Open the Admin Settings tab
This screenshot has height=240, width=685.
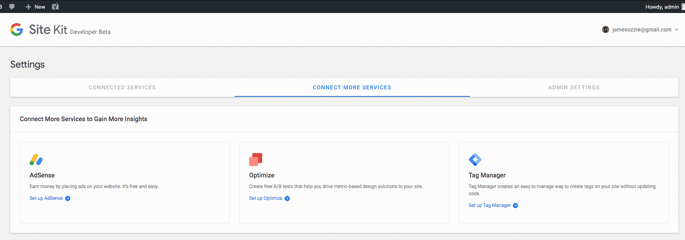[574, 87]
